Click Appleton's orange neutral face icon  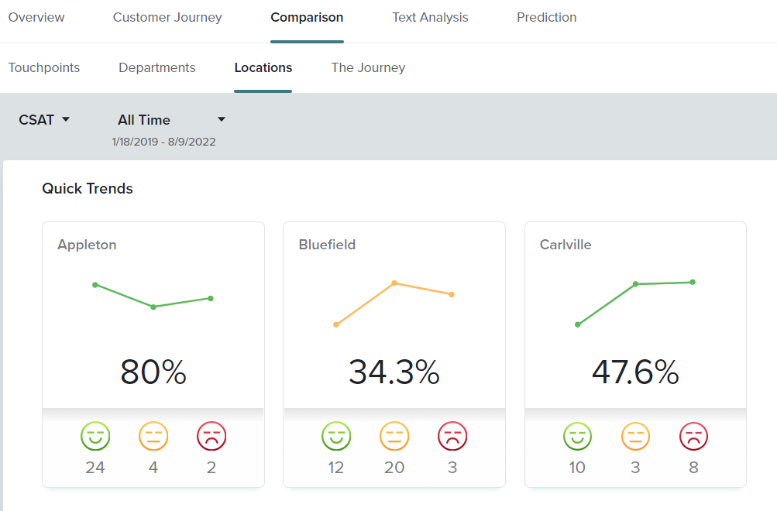[x=153, y=437]
